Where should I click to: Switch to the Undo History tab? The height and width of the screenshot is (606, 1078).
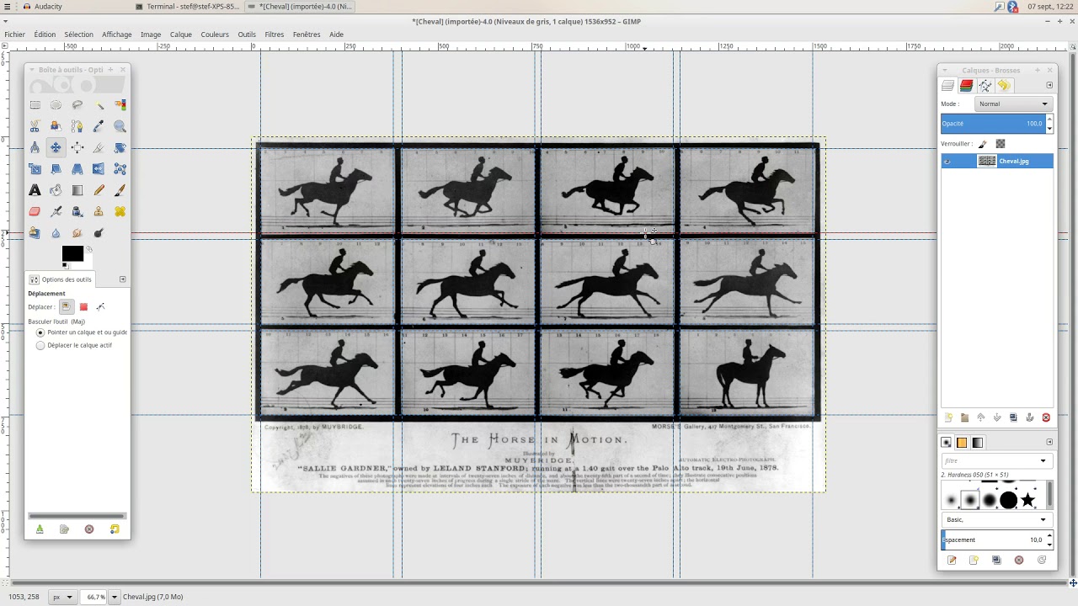(1003, 86)
